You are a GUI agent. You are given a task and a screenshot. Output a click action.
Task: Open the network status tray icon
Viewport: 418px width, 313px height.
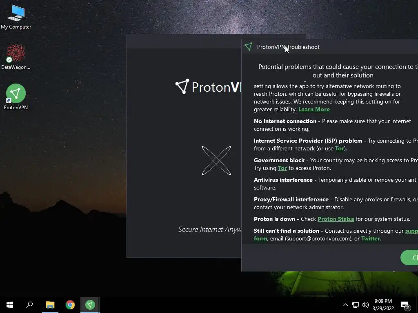(356, 305)
